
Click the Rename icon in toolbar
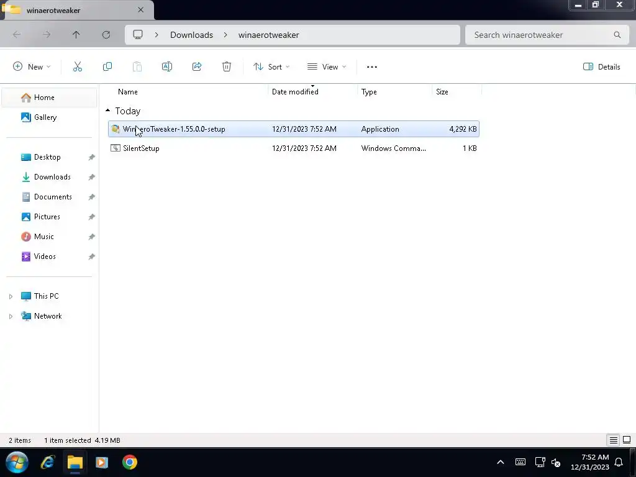[166, 66]
